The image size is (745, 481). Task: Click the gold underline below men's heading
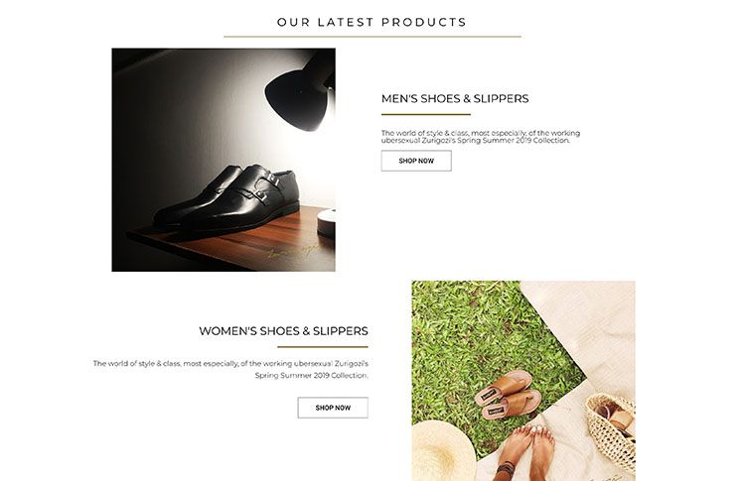pos(426,114)
